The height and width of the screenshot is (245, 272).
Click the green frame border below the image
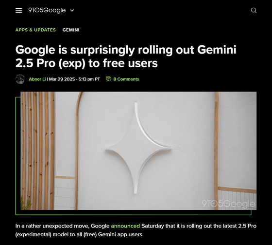134,214
